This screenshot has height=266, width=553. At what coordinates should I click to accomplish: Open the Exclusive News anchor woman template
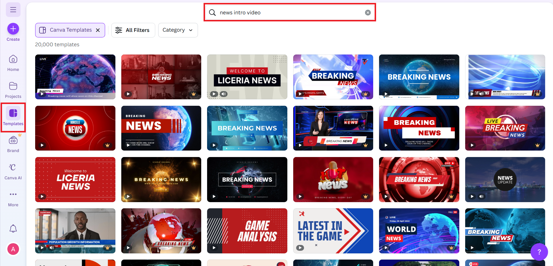coord(333,128)
